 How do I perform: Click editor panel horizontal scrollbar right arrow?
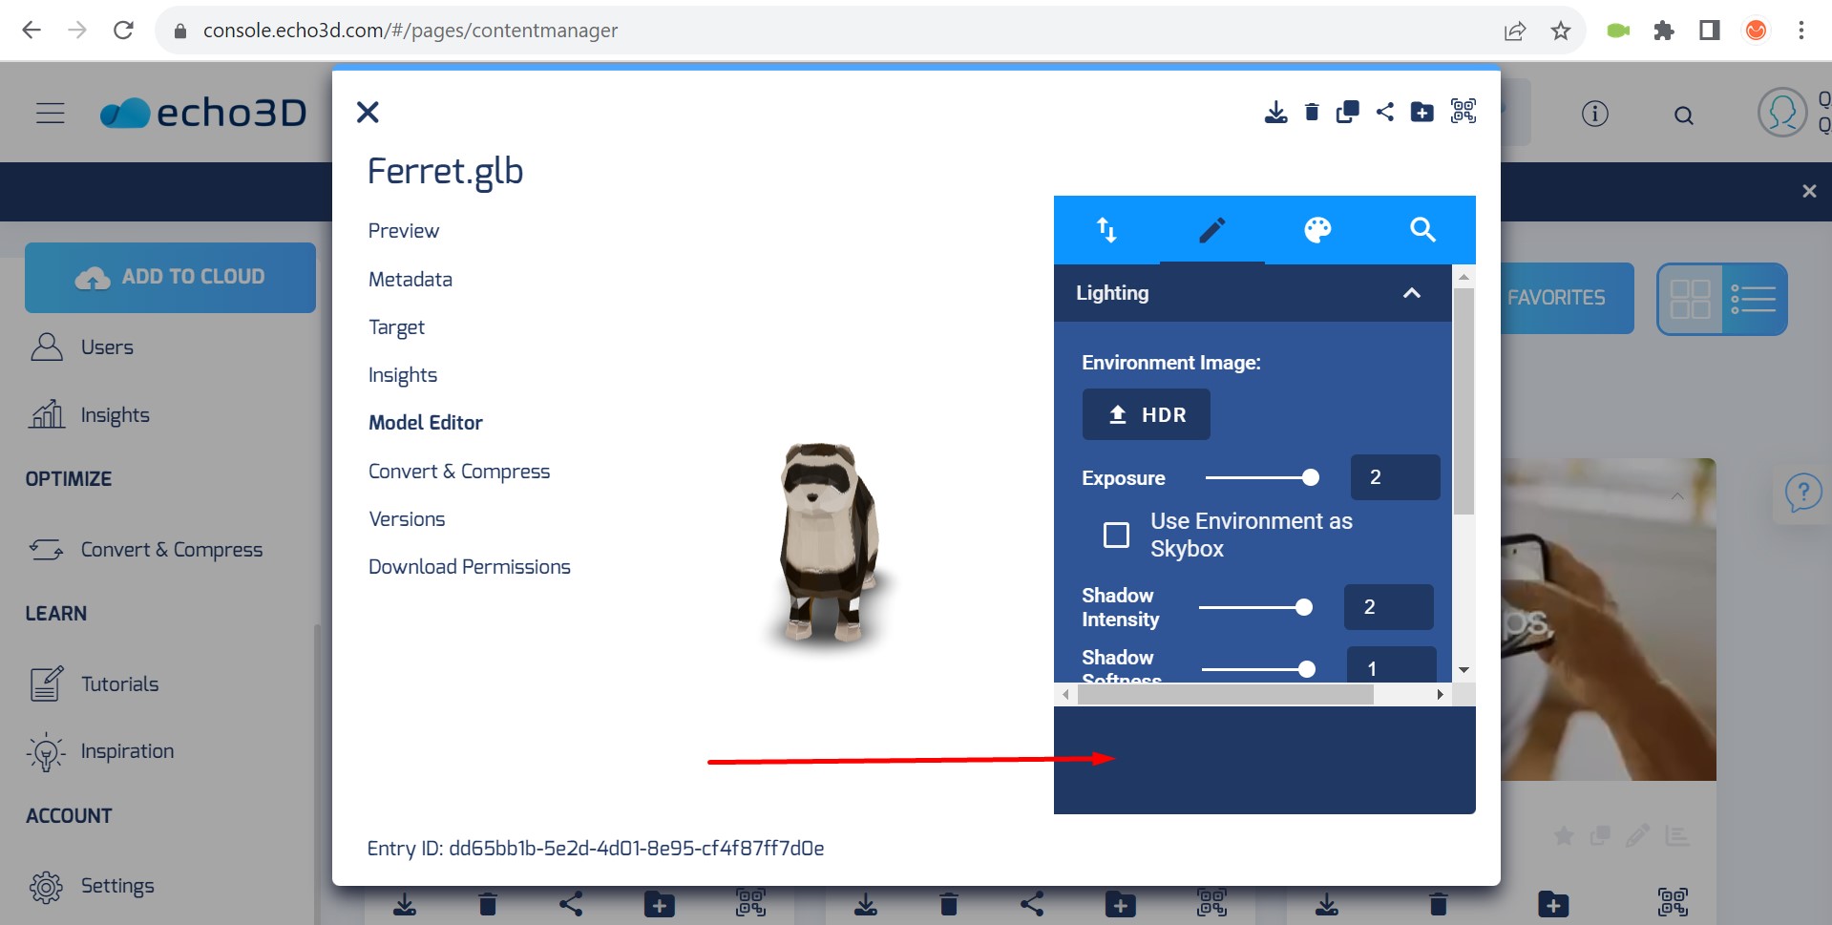(x=1441, y=695)
